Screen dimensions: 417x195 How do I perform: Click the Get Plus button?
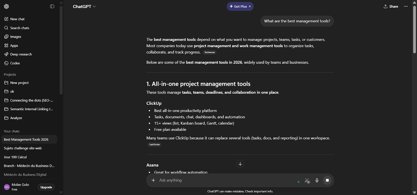pyautogui.click(x=240, y=6)
